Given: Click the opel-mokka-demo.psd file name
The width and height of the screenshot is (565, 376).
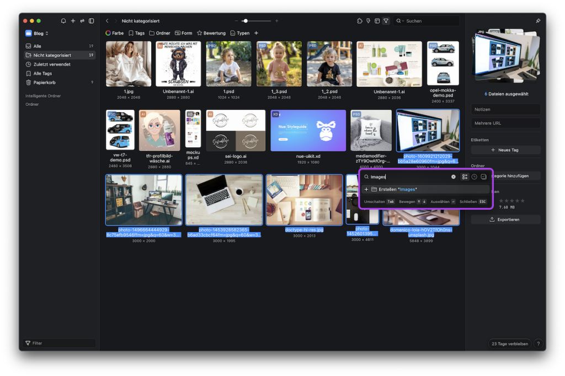Looking at the screenshot, I should pos(443,93).
